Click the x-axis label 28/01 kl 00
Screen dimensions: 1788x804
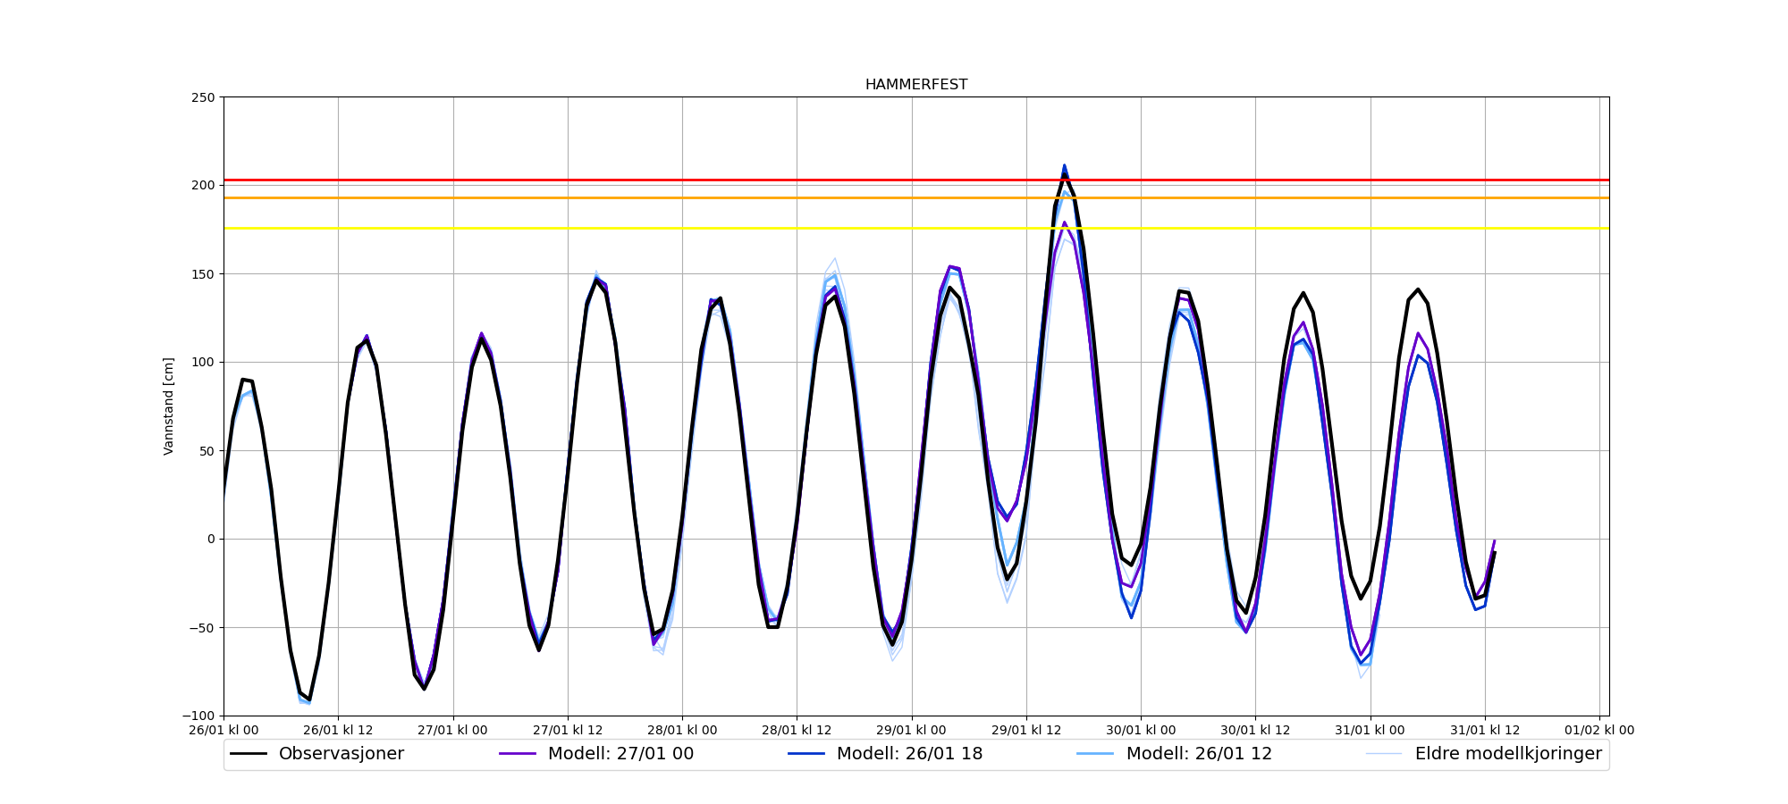point(682,730)
